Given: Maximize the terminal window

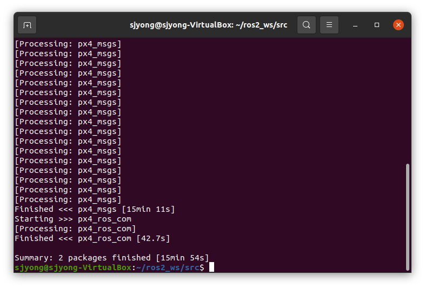Looking at the screenshot, I should pos(377,25).
